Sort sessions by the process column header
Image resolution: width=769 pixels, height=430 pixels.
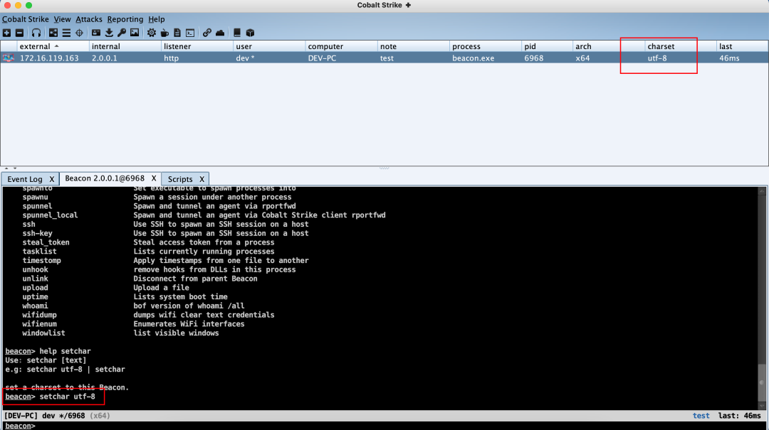486,46
